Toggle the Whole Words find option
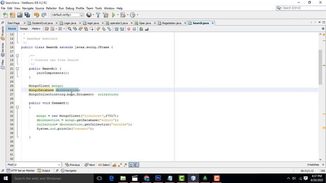326x183 pixels. pyautogui.click(x=120, y=165)
